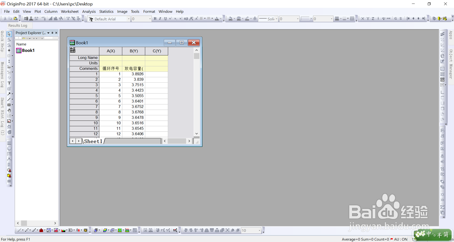Set column as Z designation
Viewport: 454px width, 242px height.
373,19
